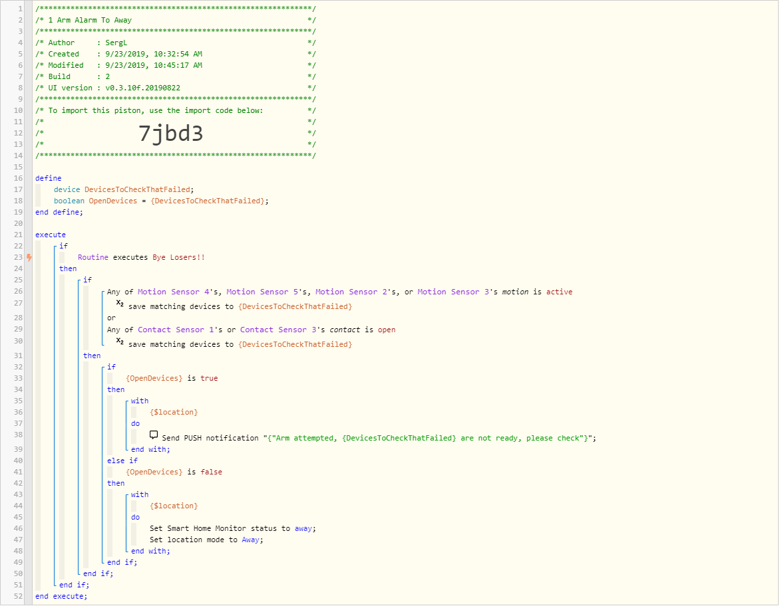Click the 'do' keyword on line 45

tap(136, 518)
